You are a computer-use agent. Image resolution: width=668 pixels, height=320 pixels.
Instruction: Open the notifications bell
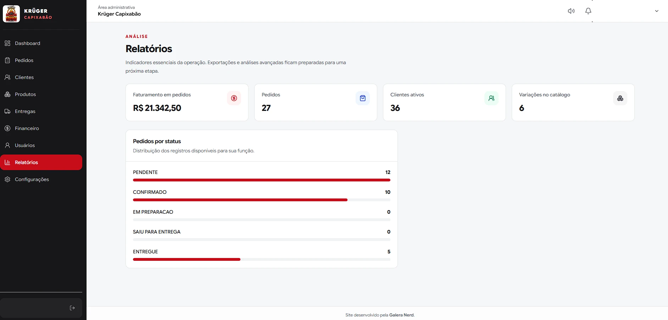click(x=588, y=11)
